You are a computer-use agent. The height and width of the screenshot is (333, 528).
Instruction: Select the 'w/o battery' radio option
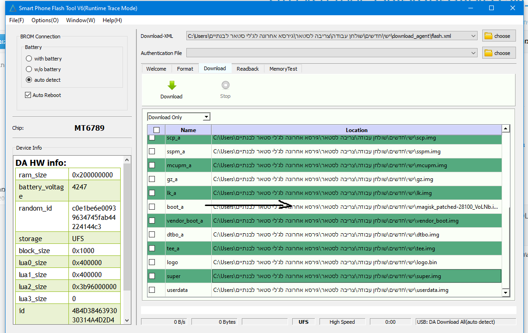(x=29, y=69)
